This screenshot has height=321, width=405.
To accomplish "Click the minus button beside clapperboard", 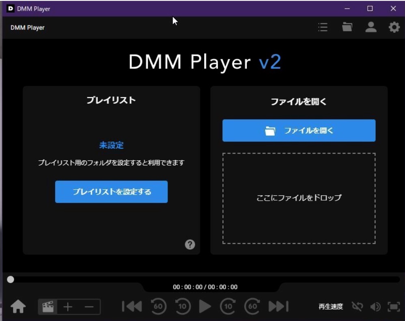I will pyautogui.click(x=89, y=307).
